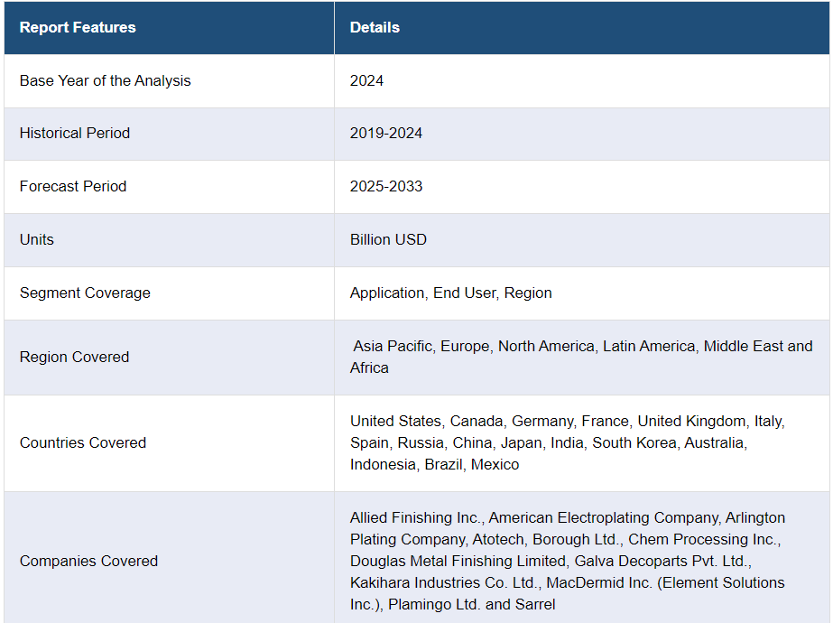Click the Indonesia, Brazil, Mexico text line
The height and width of the screenshot is (623, 833).
[x=435, y=464]
